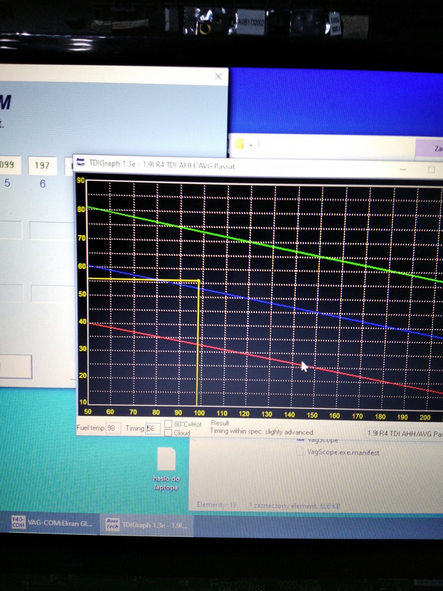
Task: Click the VagScope file name in Explorer
Action: click(x=322, y=440)
